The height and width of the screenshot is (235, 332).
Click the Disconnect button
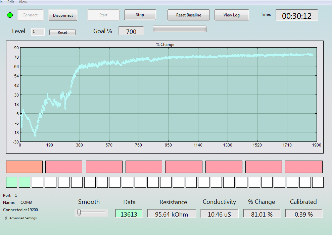[63, 15]
